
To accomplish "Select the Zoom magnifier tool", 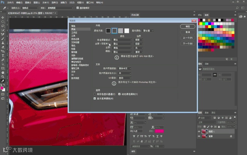I will [x=3, y=77].
